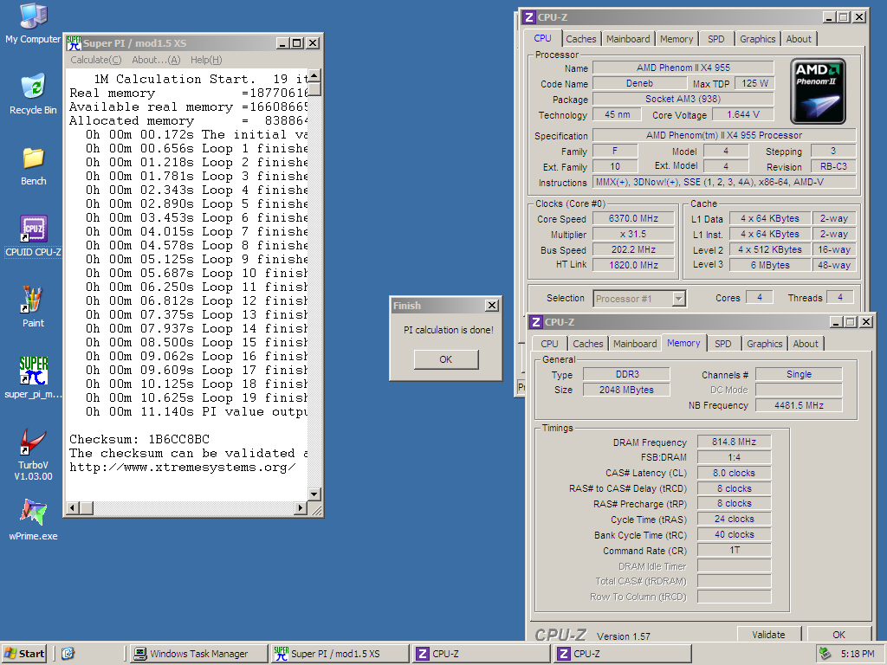Click Bus Speed value 202.2 MHz
The image size is (887, 665).
pos(633,249)
